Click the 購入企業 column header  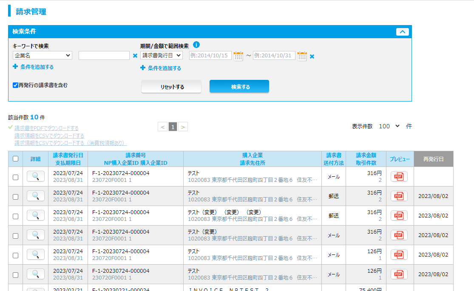[253, 155]
